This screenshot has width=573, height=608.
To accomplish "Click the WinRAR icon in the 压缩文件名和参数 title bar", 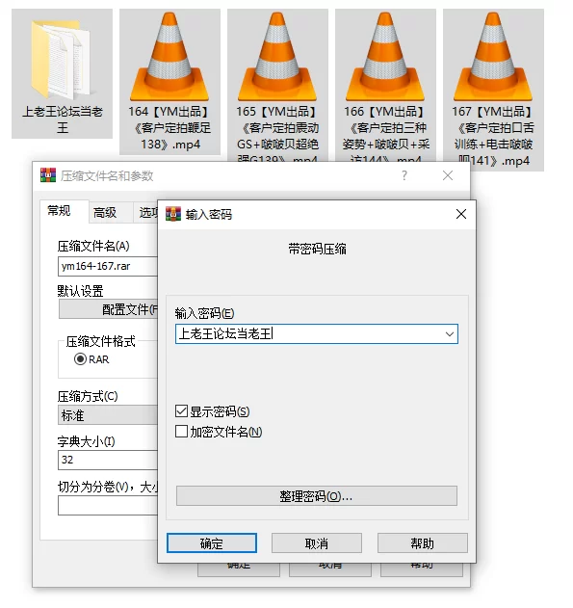I will click(x=48, y=175).
